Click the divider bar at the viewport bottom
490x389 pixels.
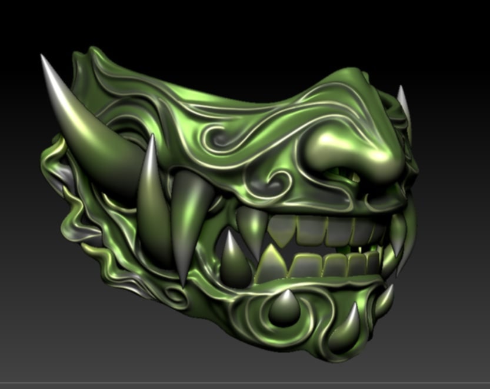(x=245, y=385)
